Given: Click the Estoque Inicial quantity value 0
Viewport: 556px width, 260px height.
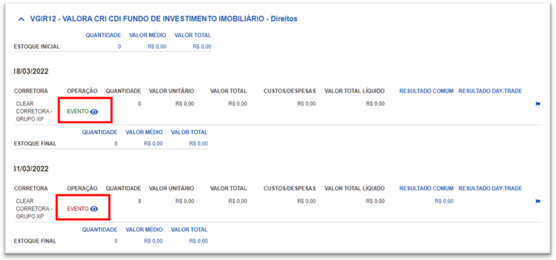Looking at the screenshot, I should pyautogui.click(x=119, y=47).
